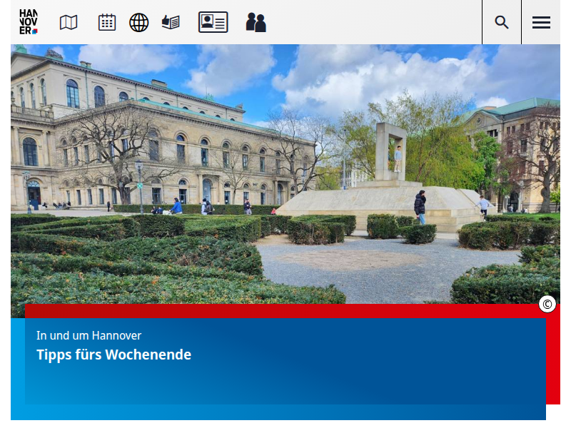571x428 pixels.
Task: Select the open book reading icon
Action: pos(171,23)
